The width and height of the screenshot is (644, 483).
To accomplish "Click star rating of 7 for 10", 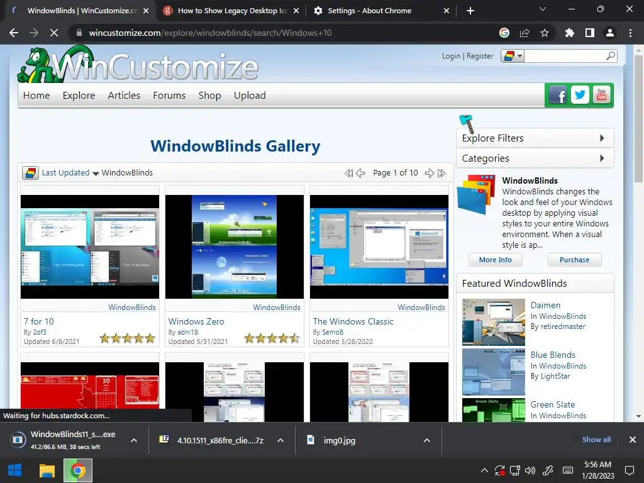I will [x=128, y=338].
